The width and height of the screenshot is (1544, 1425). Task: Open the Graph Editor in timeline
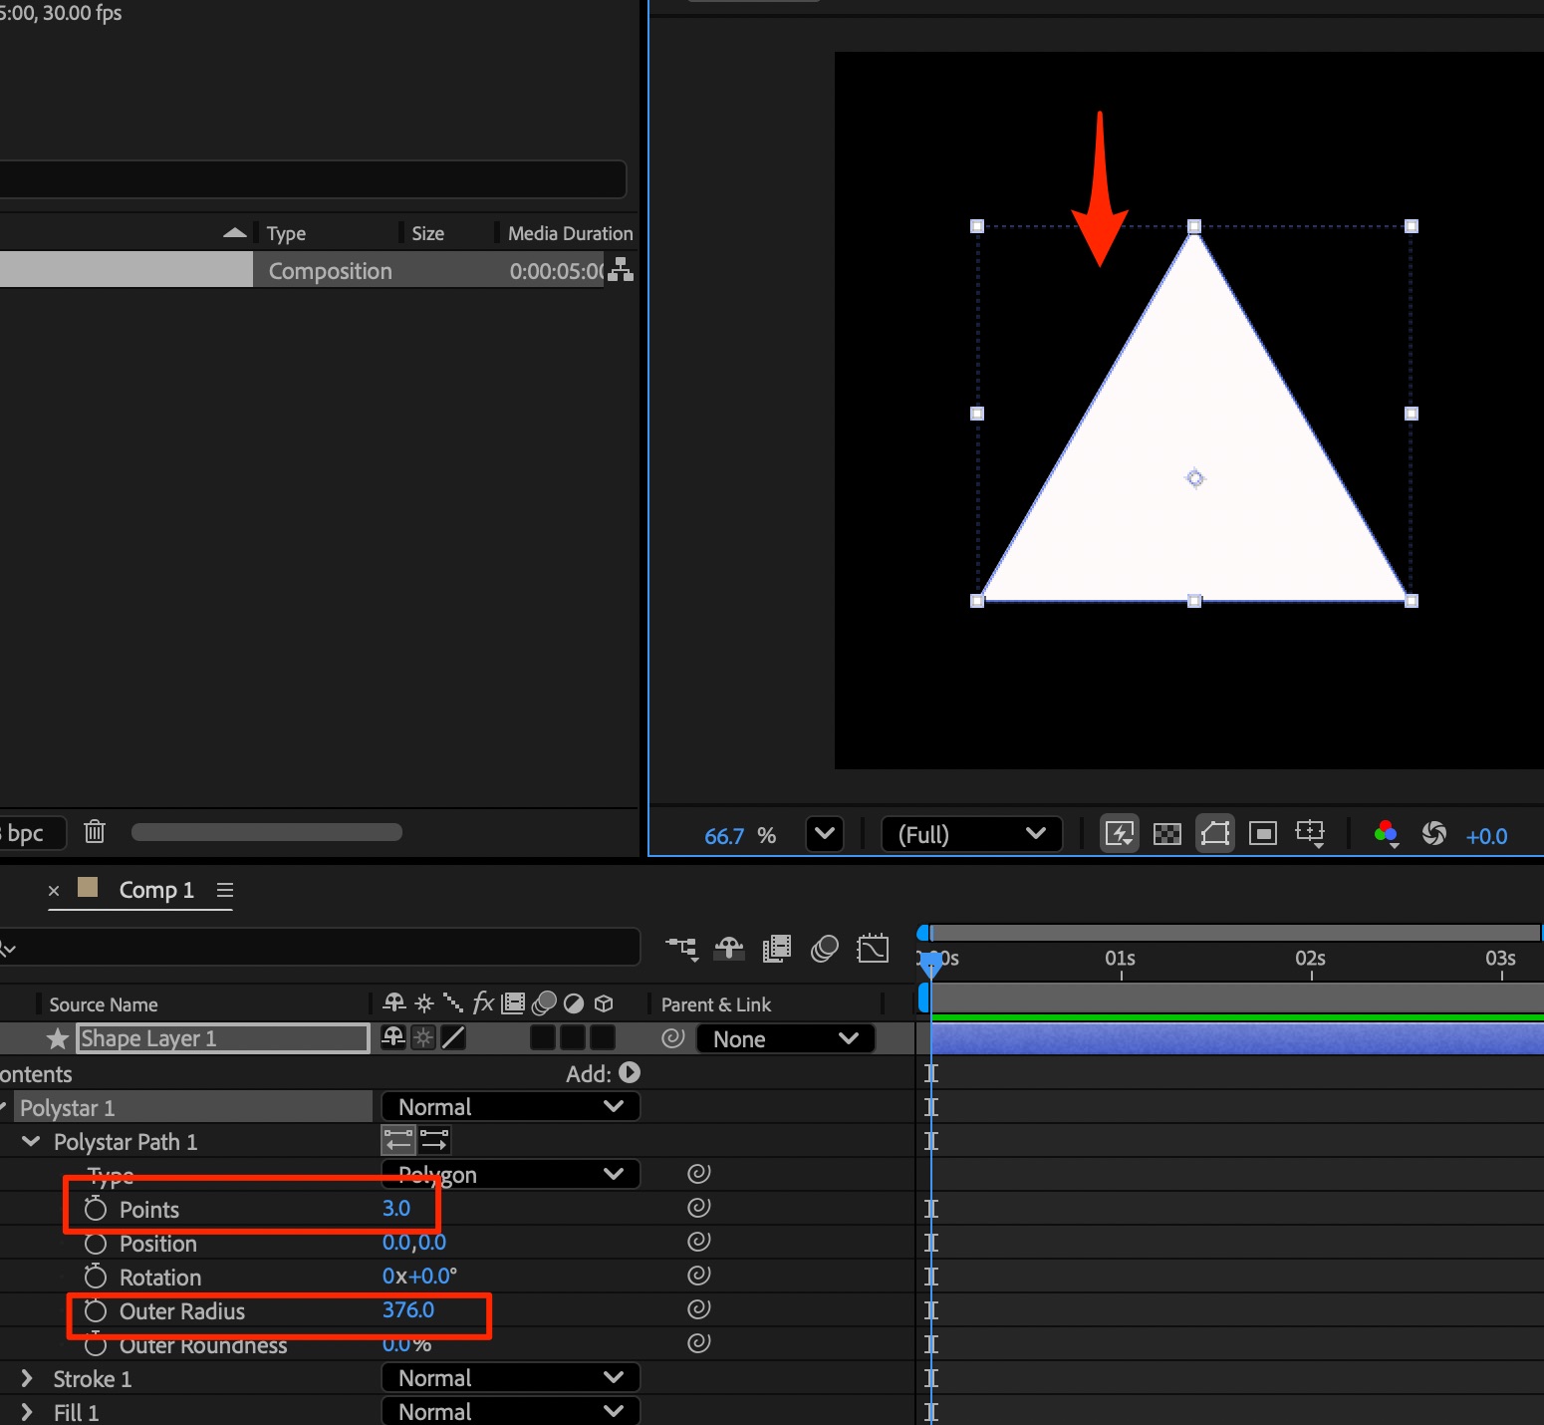(873, 949)
